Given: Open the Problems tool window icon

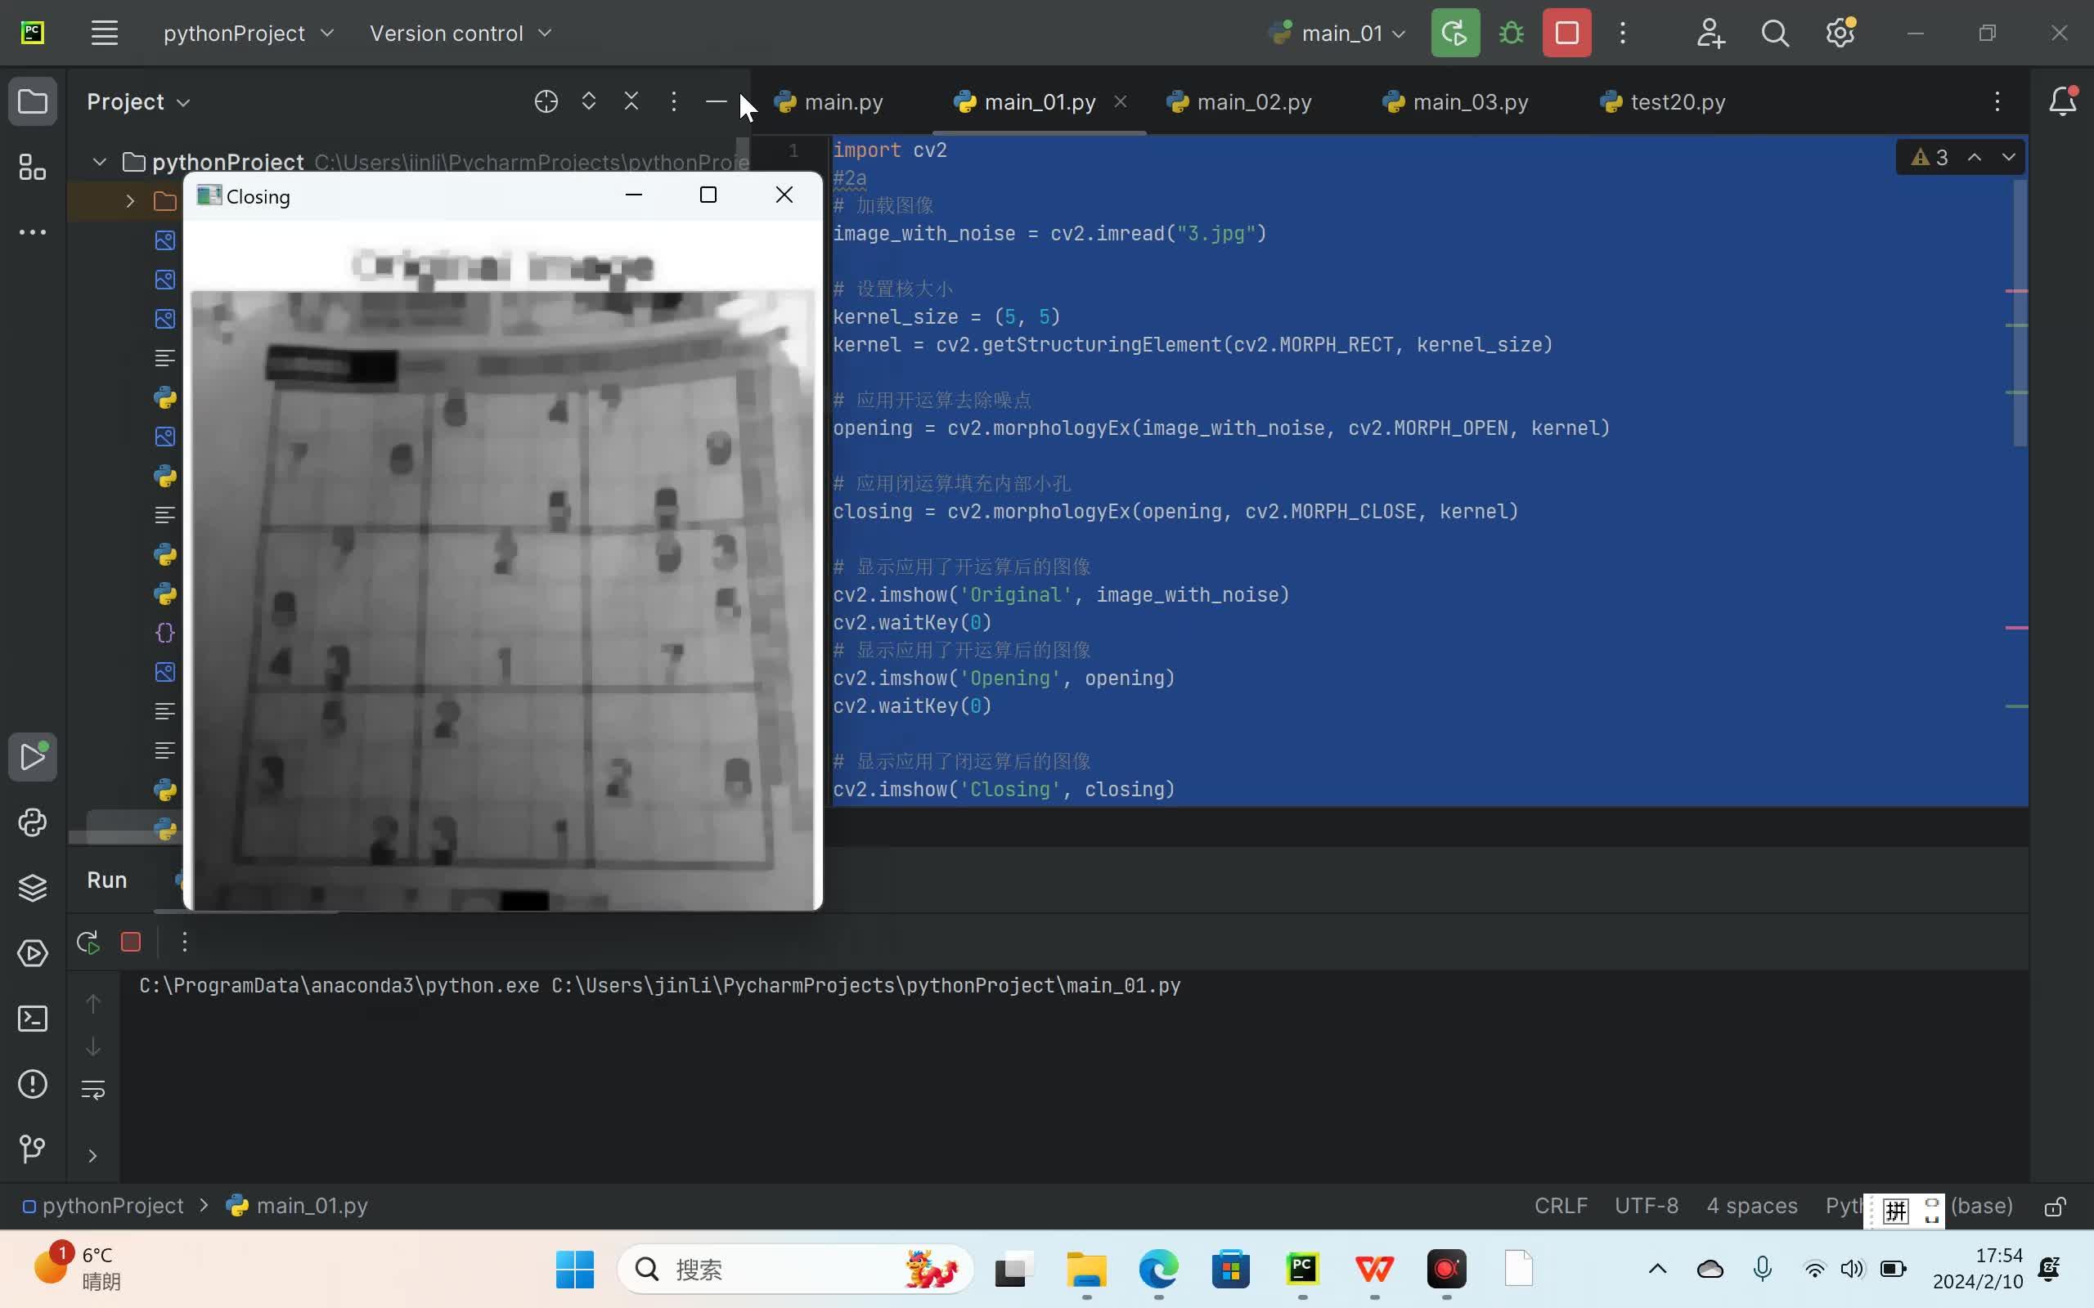Looking at the screenshot, I should tap(33, 1085).
